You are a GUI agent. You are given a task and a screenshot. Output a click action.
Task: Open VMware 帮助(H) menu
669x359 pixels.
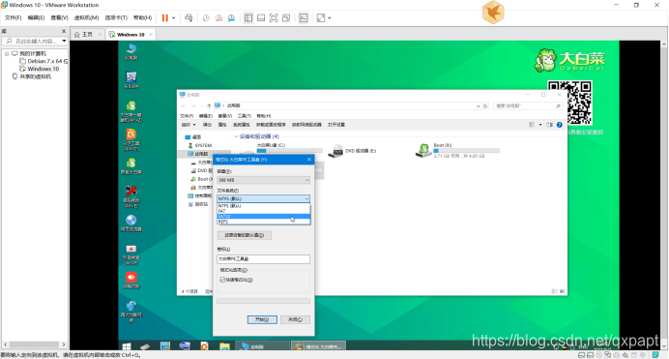click(142, 18)
